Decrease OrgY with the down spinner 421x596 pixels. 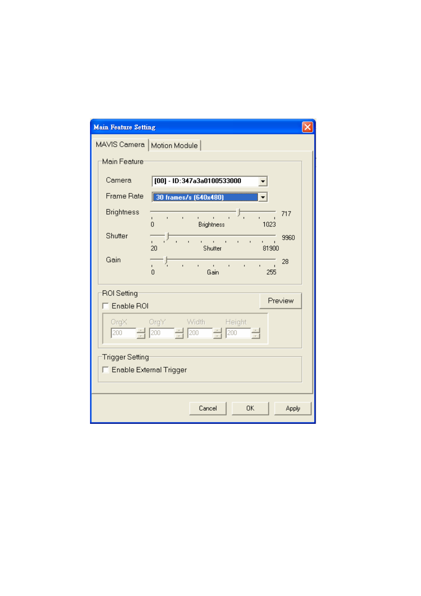[x=179, y=336]
